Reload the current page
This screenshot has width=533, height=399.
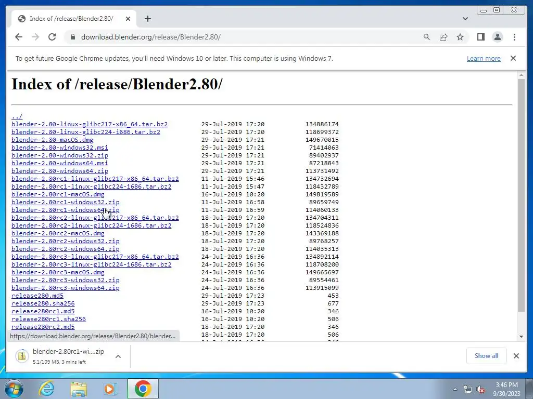52,37
